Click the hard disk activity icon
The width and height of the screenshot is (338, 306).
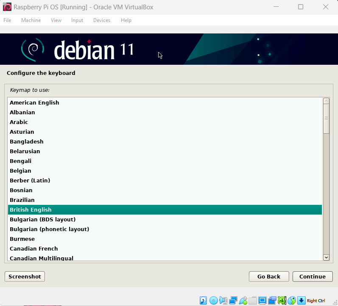click(x=204, y=300)
